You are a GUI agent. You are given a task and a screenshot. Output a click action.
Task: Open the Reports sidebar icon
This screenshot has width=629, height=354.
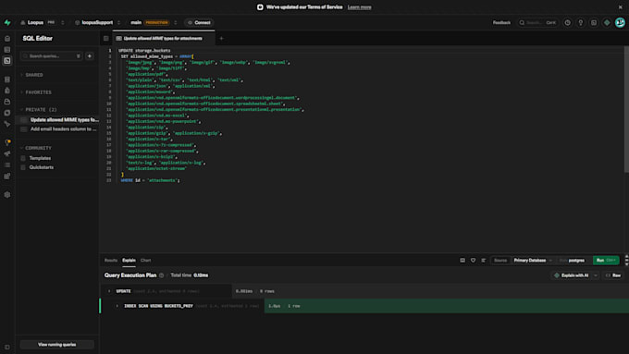[x=7, y=153]
